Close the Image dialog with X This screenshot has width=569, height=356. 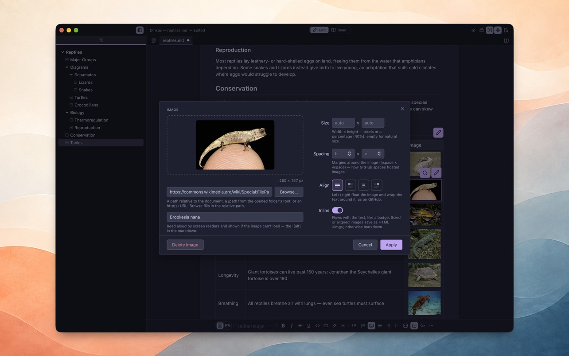tap(402, 109)
